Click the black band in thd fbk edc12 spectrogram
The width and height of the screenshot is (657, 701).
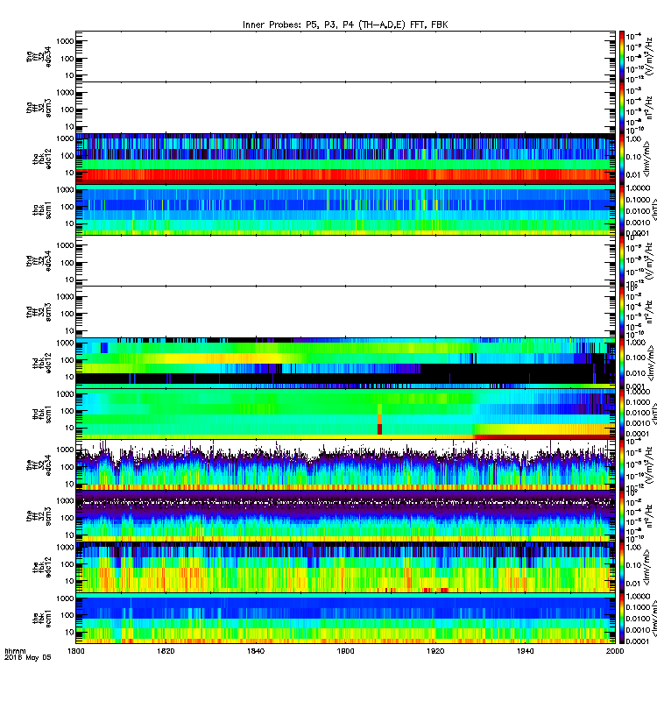pyautogui.click(x=345, y=379)
